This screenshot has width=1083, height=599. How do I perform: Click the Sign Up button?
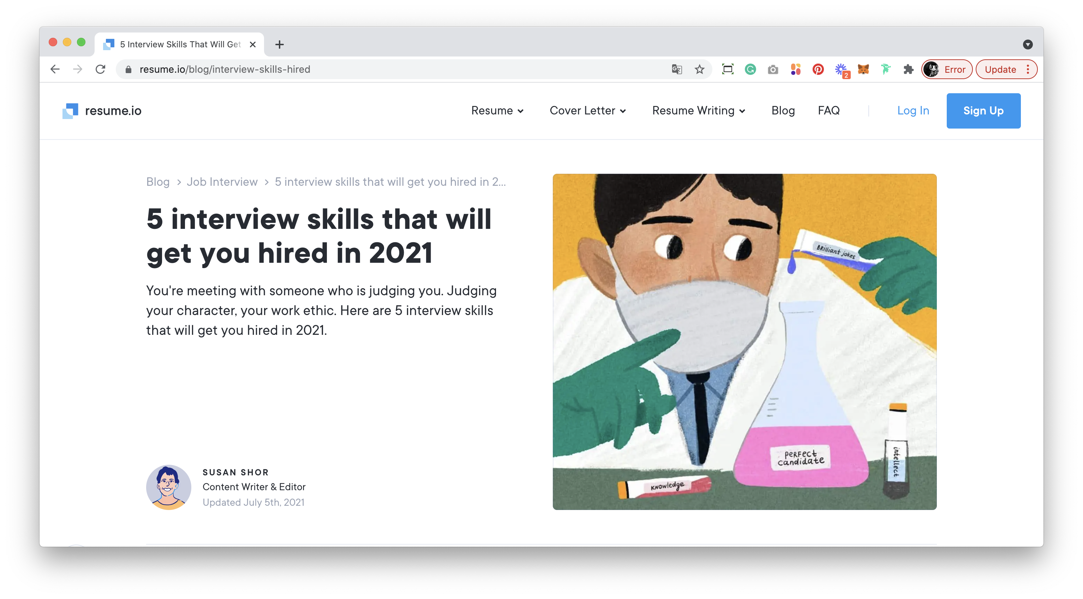coord(983,111)
